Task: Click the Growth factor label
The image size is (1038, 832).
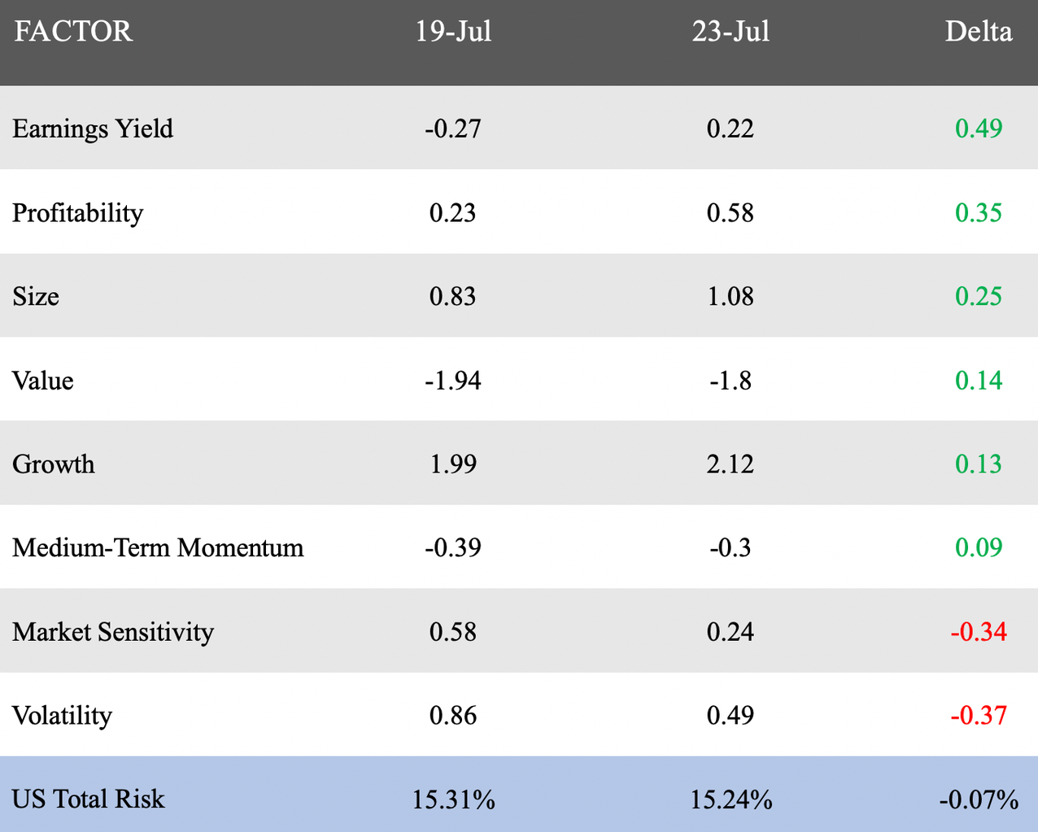Action: [54, 464]
